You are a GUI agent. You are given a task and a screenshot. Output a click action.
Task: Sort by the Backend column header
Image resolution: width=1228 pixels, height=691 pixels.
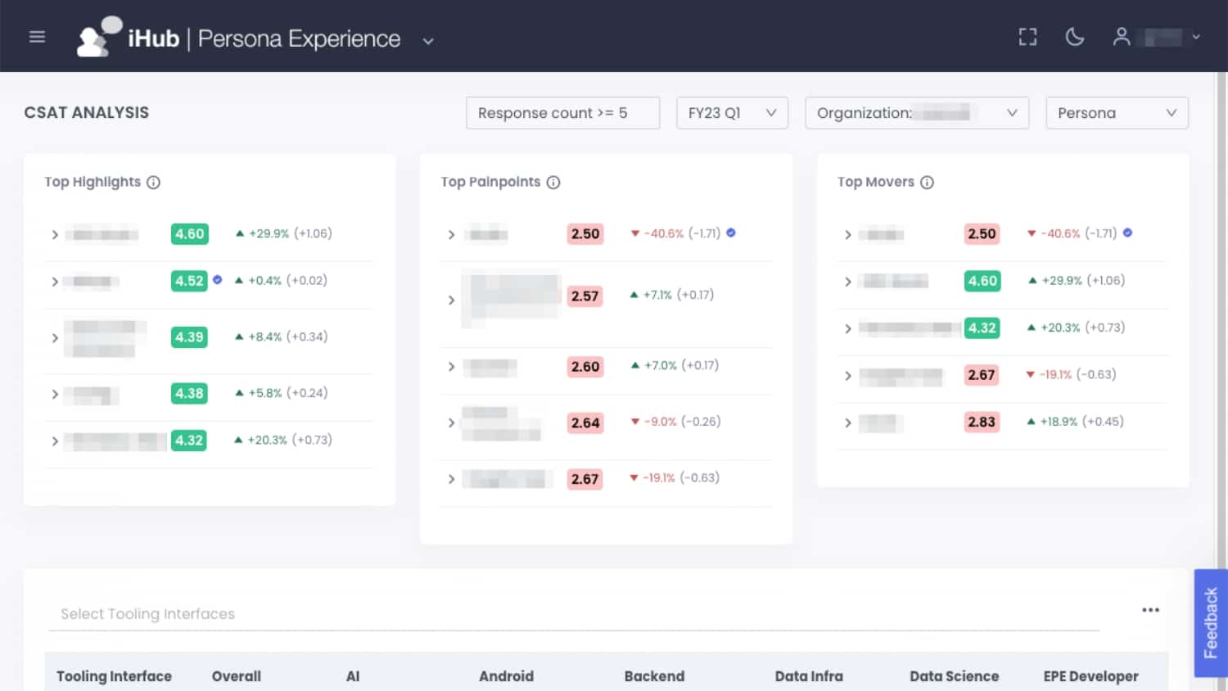coord(654,676)
